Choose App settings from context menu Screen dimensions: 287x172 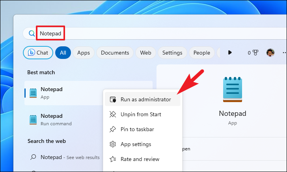[143, 144]
